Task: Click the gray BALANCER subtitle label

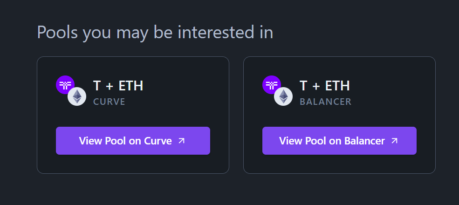Action: [326, 102]
